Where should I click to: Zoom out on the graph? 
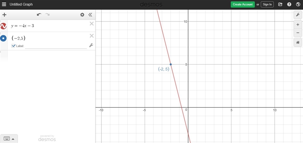click(298, 33)
